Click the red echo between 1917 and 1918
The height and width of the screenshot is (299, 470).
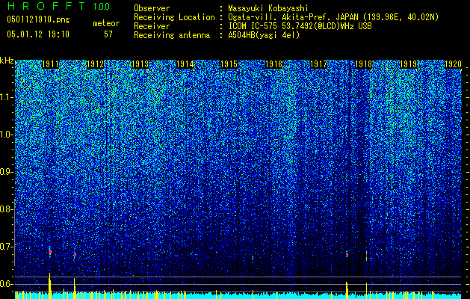[x=347, y=255]
